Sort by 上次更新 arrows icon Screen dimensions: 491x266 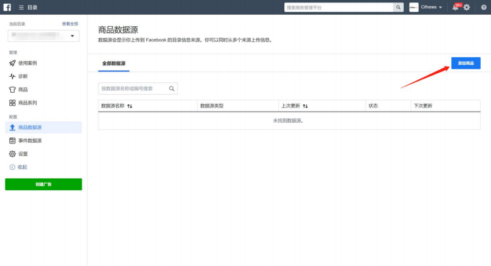point(305,106)
